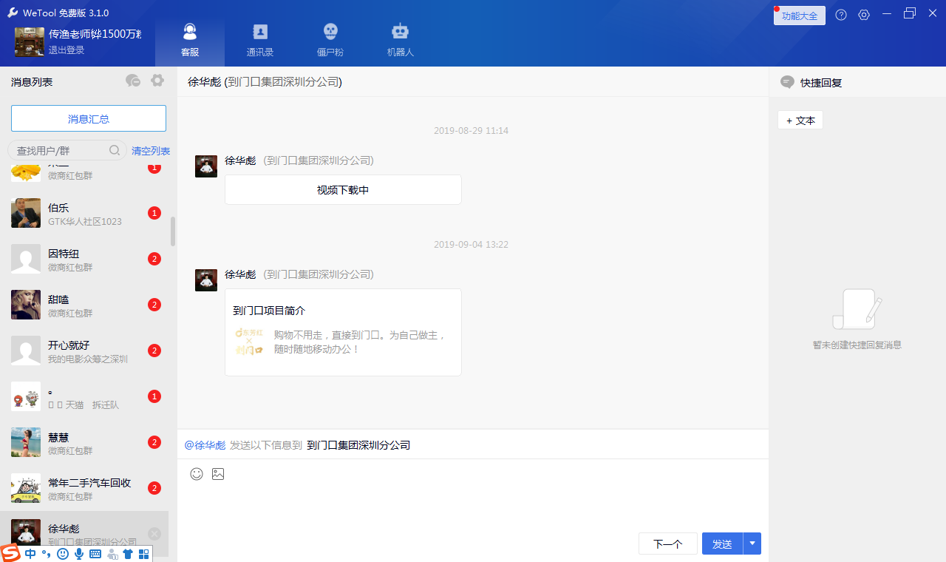
Task: Open conversation 常年二手汽车回收
Action: [84, 488]
